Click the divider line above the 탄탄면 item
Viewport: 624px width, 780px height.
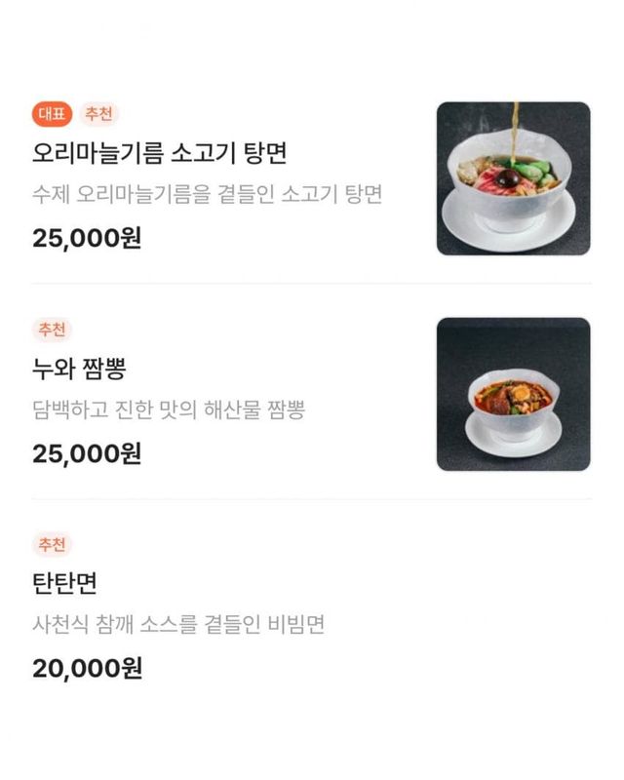coord(311,499)
